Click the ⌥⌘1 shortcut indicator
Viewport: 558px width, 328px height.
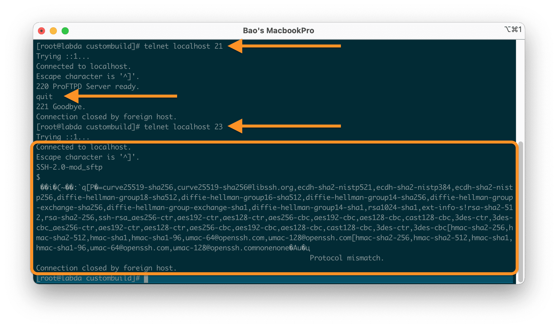[x=513, y=29]
